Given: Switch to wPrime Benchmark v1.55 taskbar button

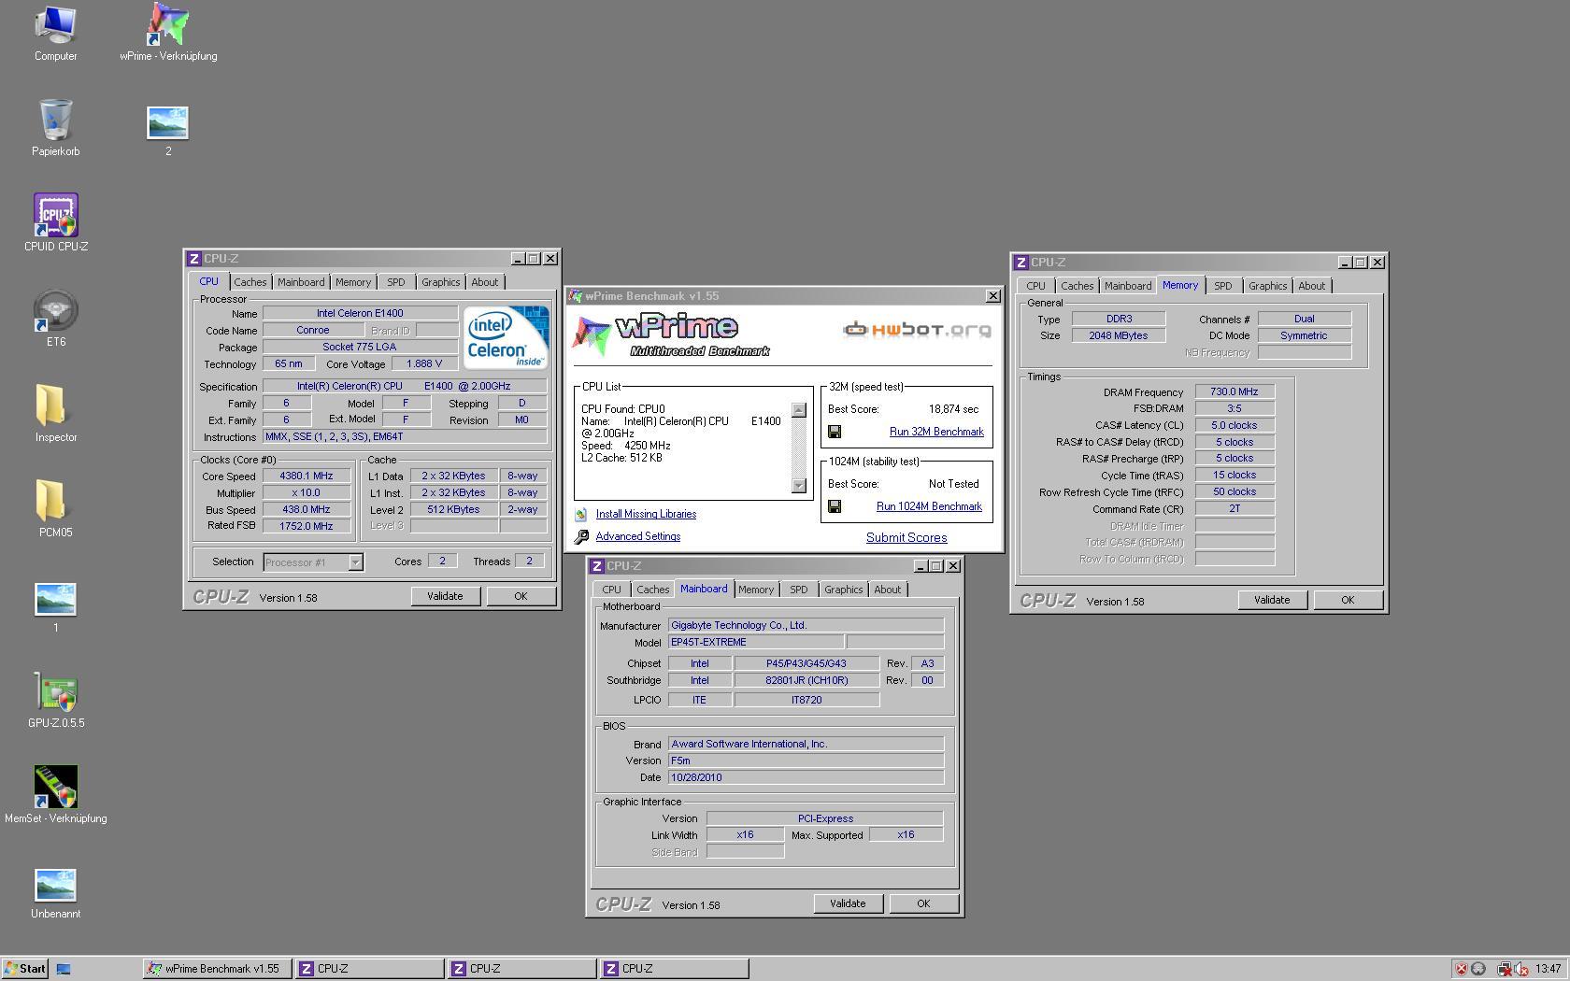Looking at the screenshot, I should pos(217,969).
